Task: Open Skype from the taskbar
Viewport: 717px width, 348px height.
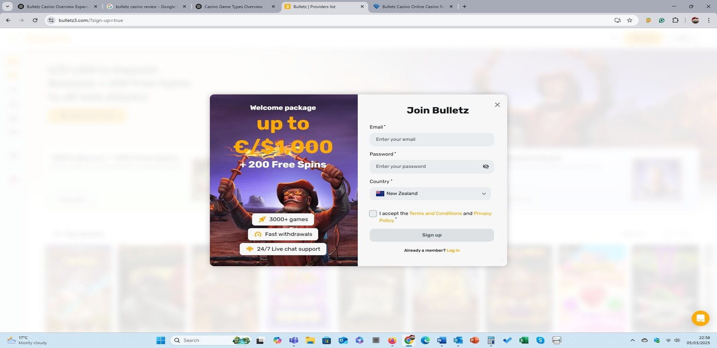Action: (x=540, y=340)
